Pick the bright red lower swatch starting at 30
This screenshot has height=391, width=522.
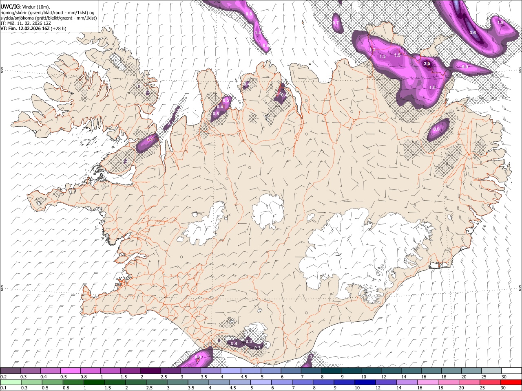coord(511,382)
